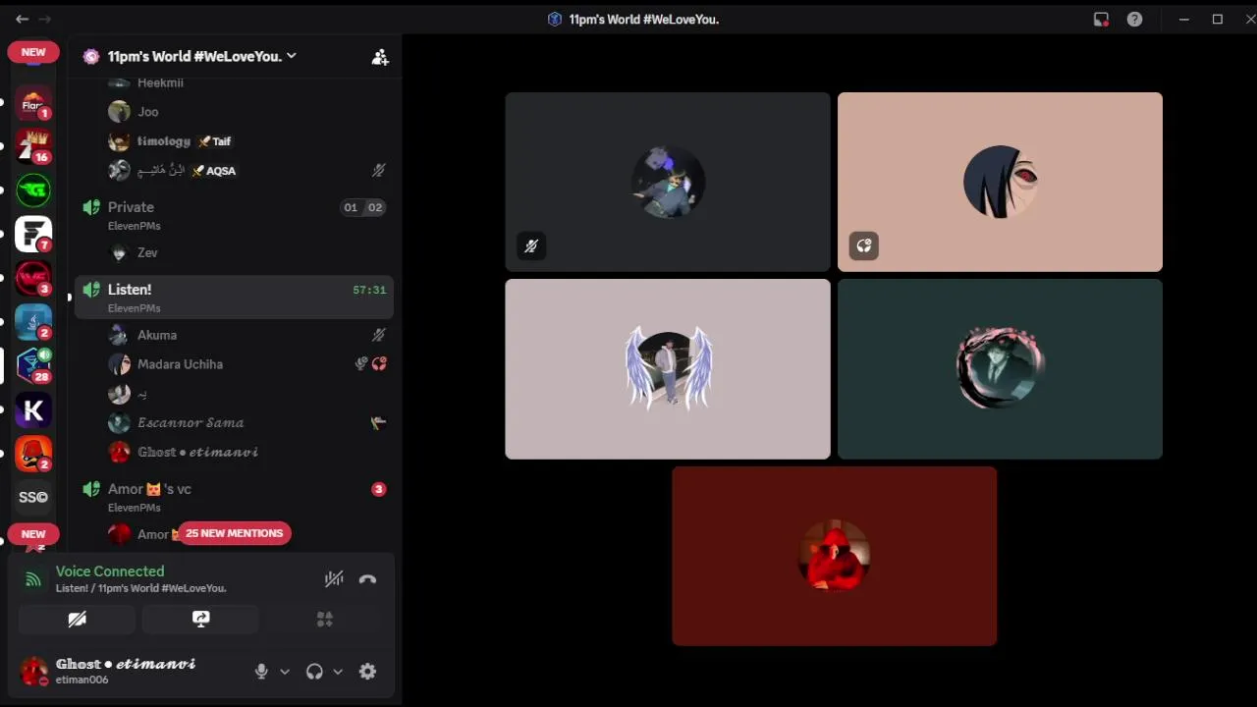This screenshot has width=1257, height=707.
Task: Open the blue Java server icon
Action: (33, 322)
